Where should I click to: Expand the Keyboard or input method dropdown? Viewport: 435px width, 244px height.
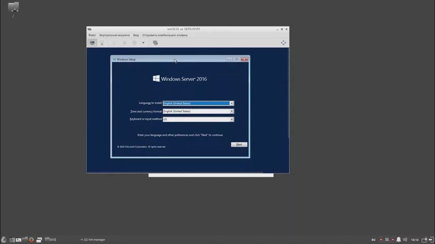click(x=232, y=119)
